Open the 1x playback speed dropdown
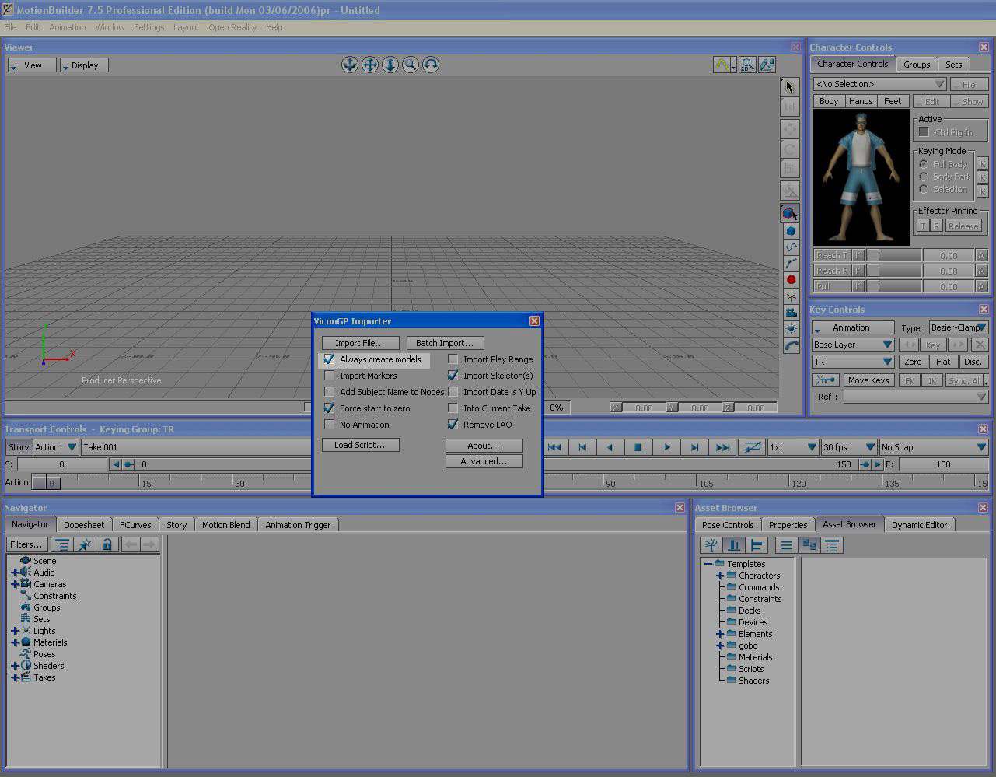The height and width of the screenshot is (777, 996). click(793, 447)
